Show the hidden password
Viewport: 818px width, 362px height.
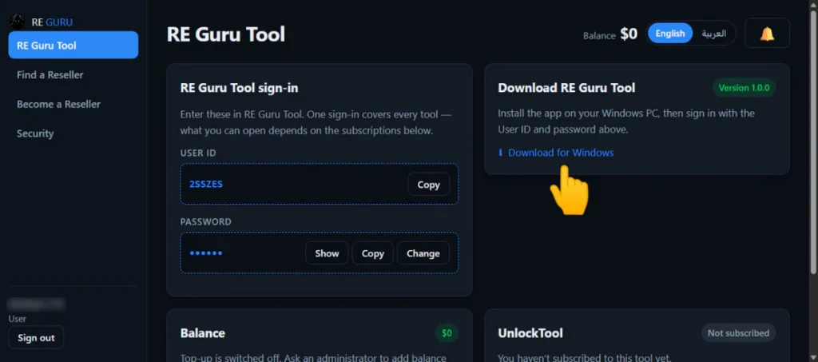pyautogui.click(x=327, y=253)
